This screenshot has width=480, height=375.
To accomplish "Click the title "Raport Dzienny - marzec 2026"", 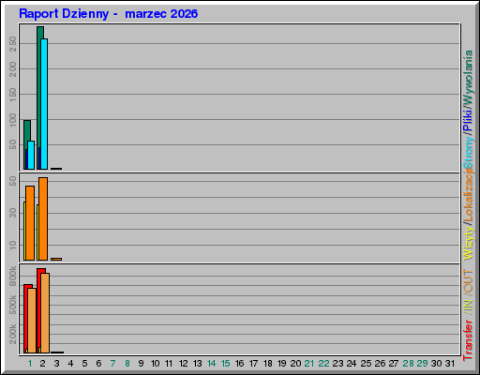I will pos(109,14).
